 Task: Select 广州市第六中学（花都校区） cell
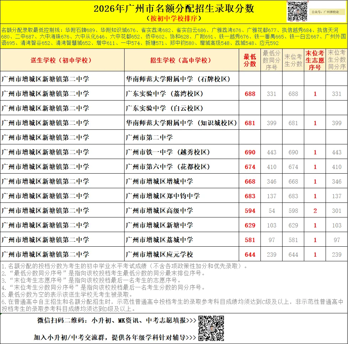(x=181, y=166)
